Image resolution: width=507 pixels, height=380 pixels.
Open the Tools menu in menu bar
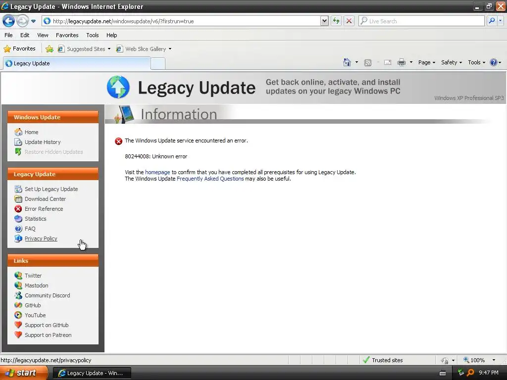[x=93, y=35]
